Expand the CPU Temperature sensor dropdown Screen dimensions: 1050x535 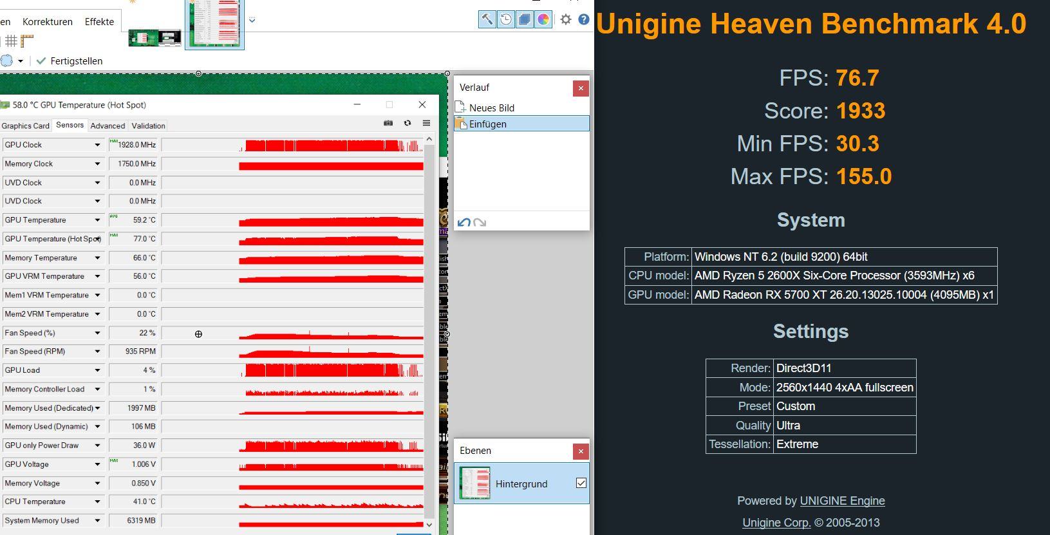[x=97, y=502]
